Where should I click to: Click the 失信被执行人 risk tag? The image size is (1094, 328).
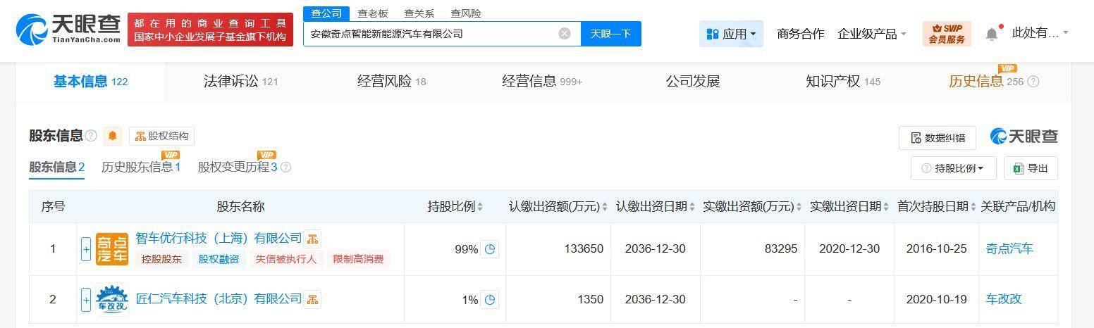286,259
